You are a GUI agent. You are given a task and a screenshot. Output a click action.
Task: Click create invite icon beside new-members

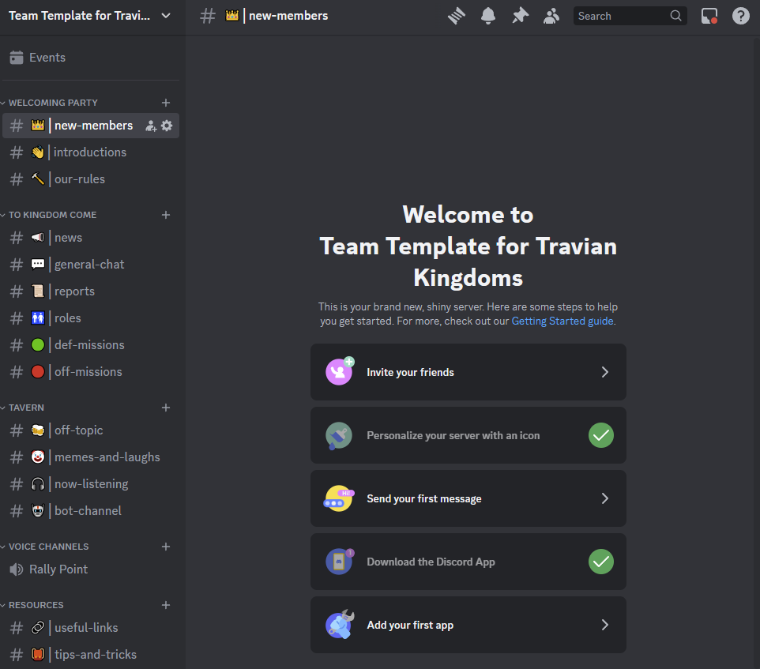pyautogui.click(x=151, y=126)
